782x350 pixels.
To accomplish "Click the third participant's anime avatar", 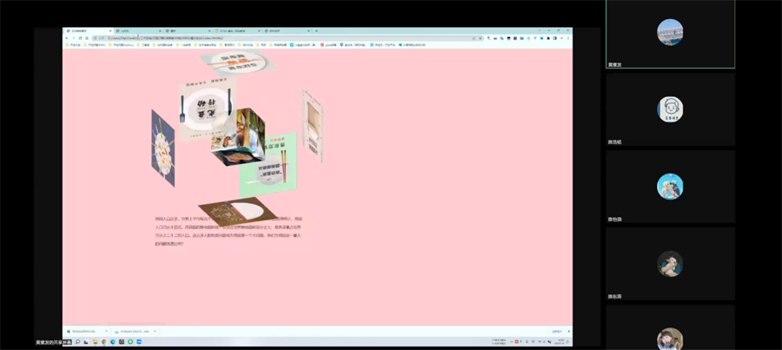I will point(670,187).
